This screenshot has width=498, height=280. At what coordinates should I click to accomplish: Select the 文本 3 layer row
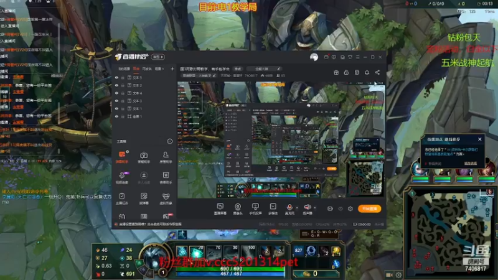tap(144, 101)
